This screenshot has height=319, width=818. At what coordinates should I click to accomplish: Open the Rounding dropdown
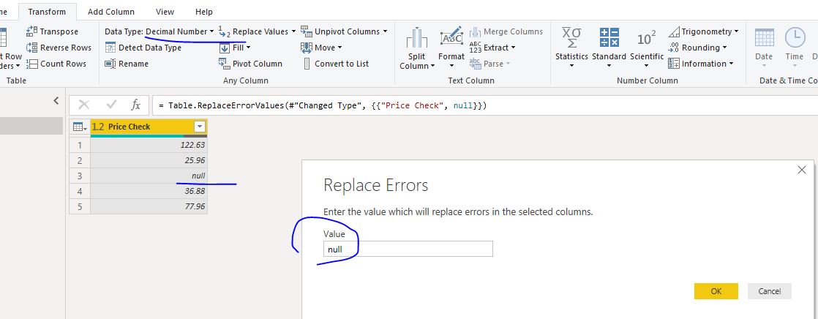[697, 48]
